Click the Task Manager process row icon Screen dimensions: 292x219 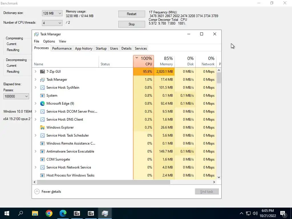pos(42,80)
